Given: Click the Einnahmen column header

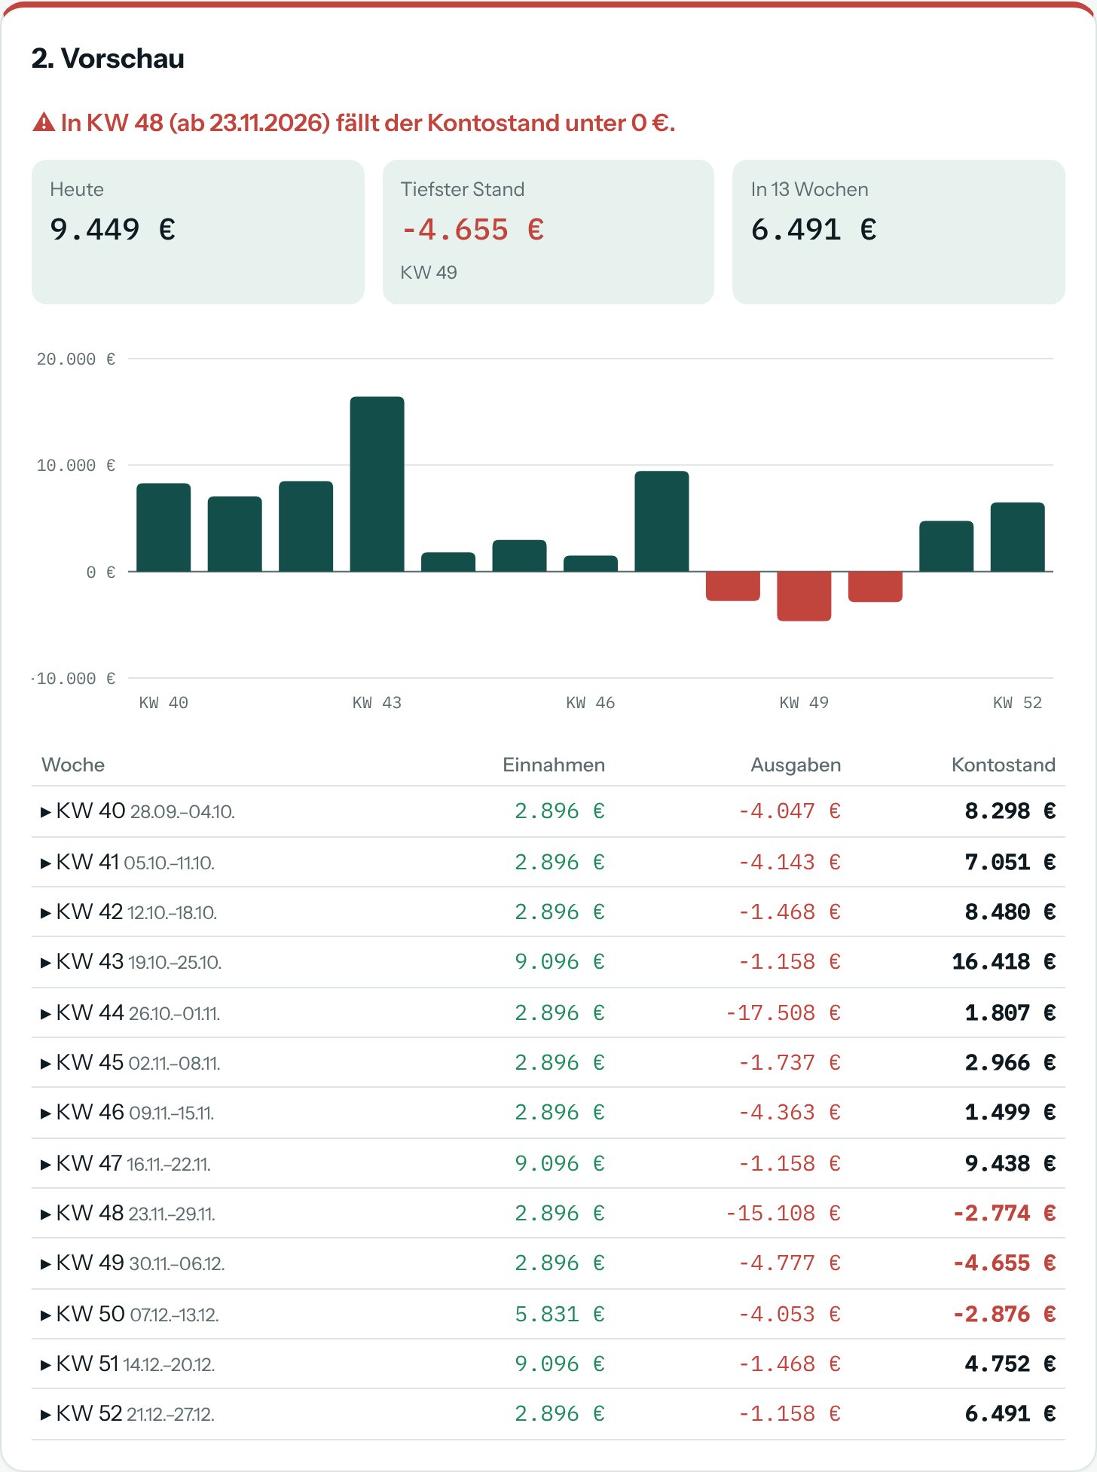Looking at the screenshot, I should coord(554,765).
